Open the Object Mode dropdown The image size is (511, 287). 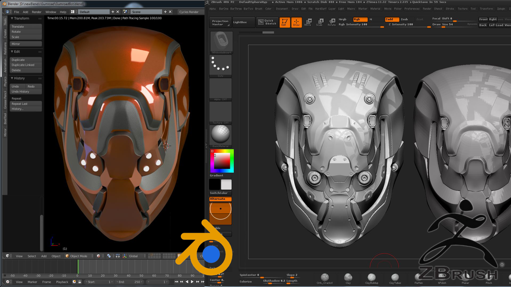(x=79, y=256)
